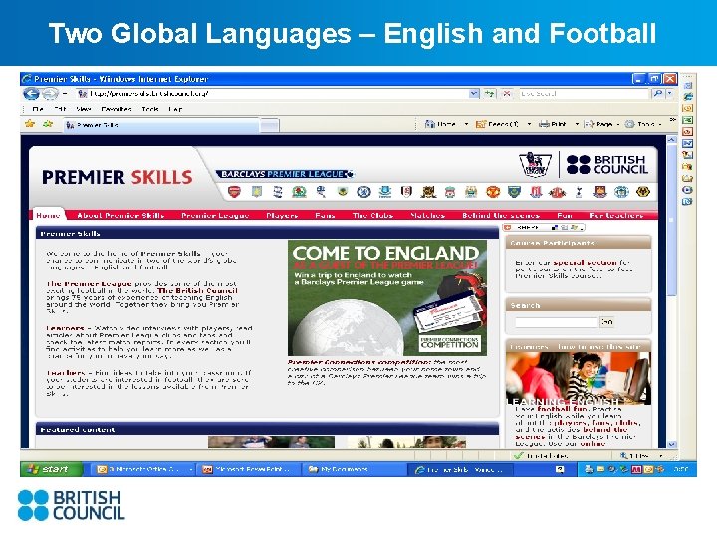
Task: Open the View menu
Action: 83,109
